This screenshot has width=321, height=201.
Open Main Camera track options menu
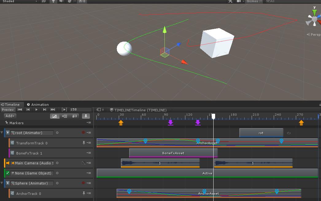coord(89,163)
